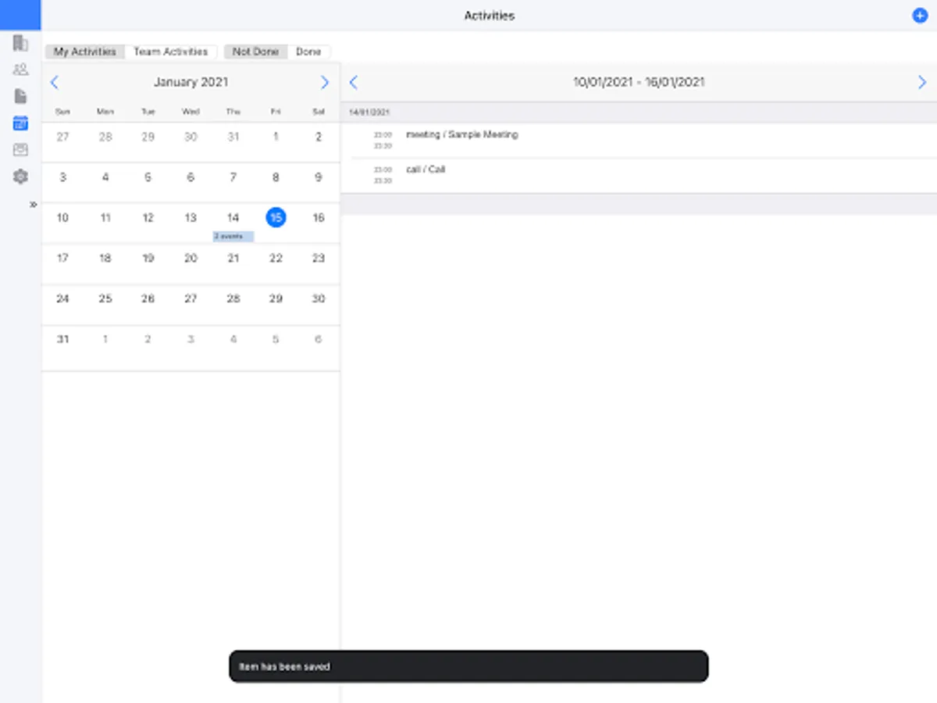This screenshot has height=703, width=937.
Task: Switch to My Activities filter
Action: [85, 52]
